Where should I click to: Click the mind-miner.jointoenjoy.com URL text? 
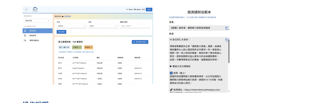pos(202,90)
